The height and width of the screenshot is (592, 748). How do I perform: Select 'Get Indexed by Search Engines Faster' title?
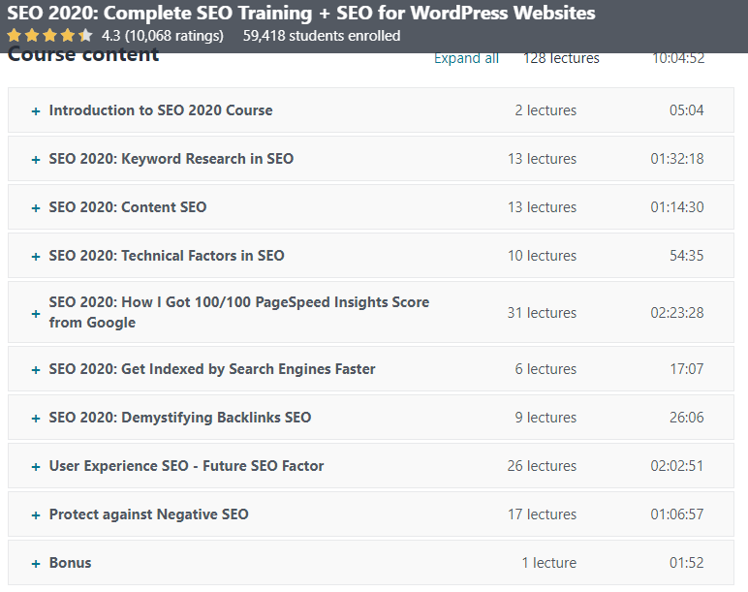pyautogui.click(x=212, y=369)
